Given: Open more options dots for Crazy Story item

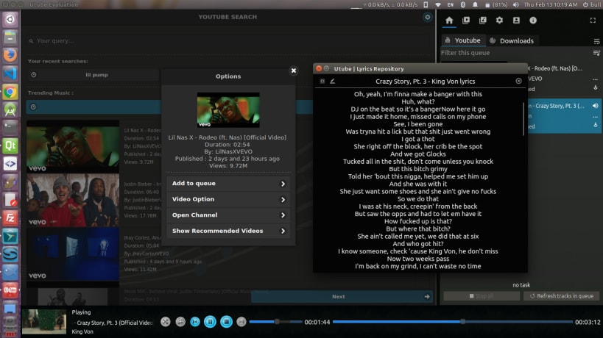Looking at the screenshot, I should (596, 116).
